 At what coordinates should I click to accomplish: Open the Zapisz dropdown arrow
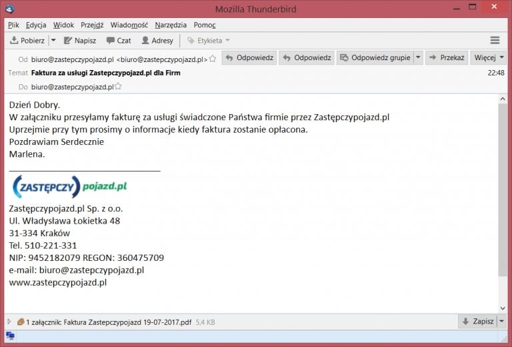501,322
